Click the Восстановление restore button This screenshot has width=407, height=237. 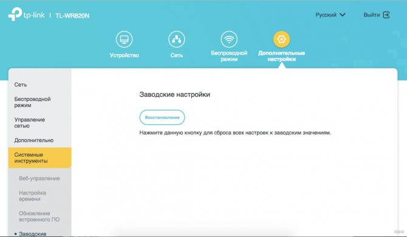(x=162, y=117)
